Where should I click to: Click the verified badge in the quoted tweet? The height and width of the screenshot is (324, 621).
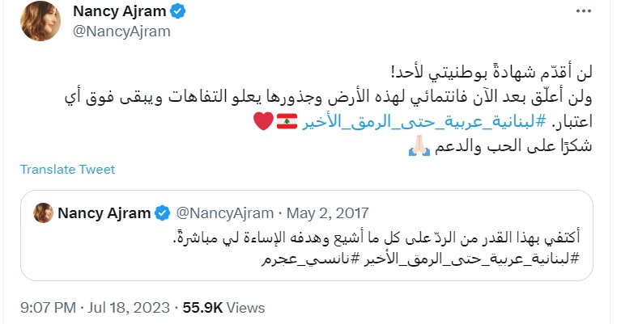tap(162, 213)
